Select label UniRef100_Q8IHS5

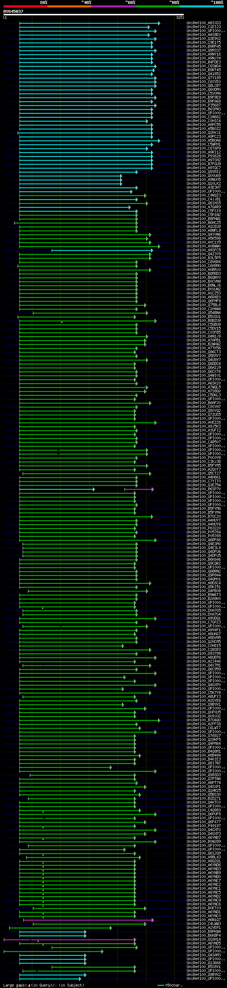[203, 203]
